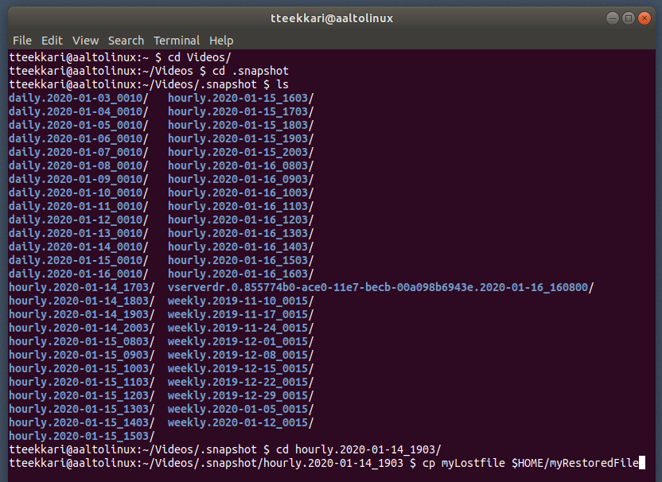
Task: Click the daily.2020-01-16_0010 directory entry
Action: coord(78,274)
